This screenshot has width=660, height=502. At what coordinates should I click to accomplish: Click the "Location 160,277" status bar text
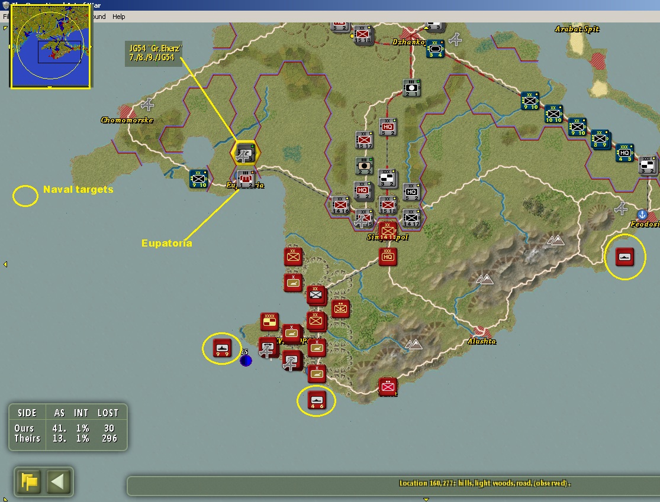click(x=484, y=483)
